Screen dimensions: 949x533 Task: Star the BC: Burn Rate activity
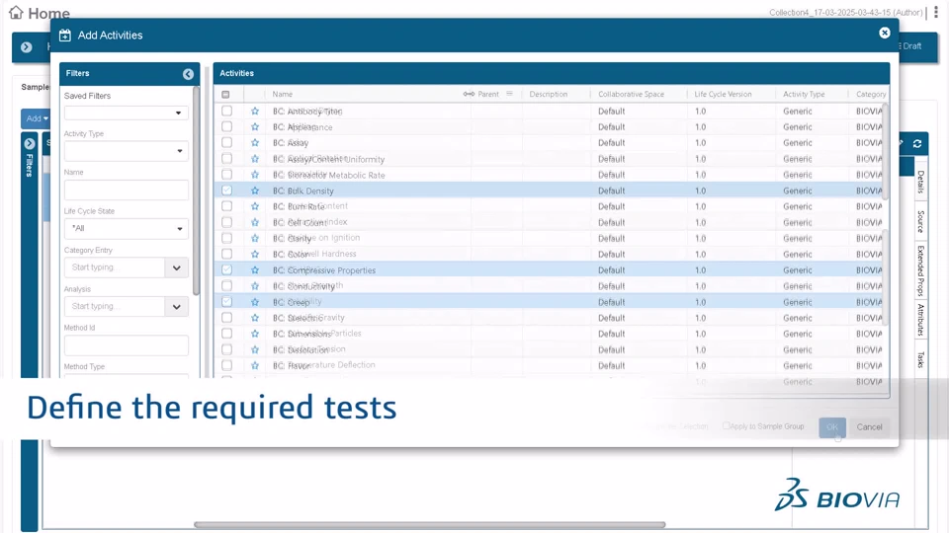255,206
